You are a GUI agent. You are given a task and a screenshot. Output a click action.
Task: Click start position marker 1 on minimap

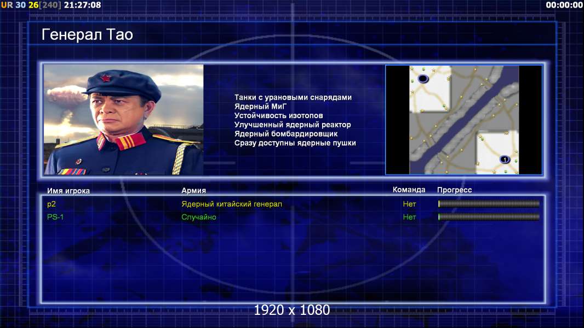coord(505,160)
